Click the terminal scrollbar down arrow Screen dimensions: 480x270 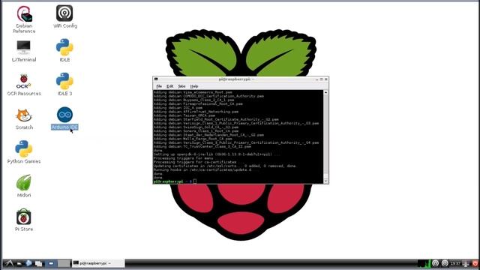(325, 181)
